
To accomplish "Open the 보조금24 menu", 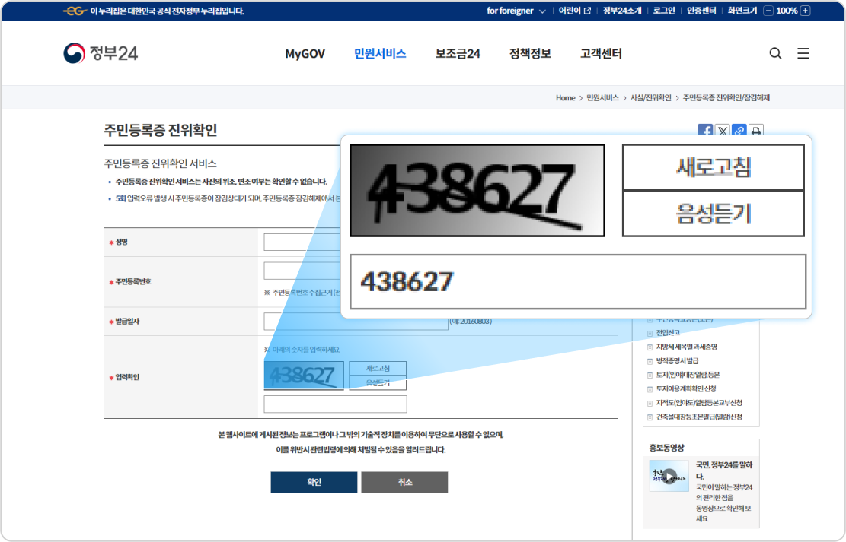I will pyautogui.click(x=458, y=53).
